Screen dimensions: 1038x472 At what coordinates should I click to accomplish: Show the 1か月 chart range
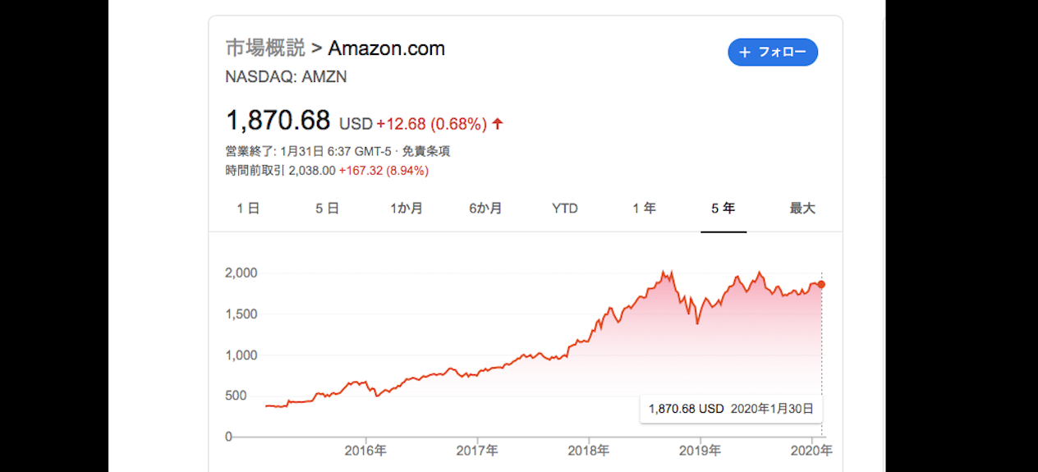click(406, 209)
